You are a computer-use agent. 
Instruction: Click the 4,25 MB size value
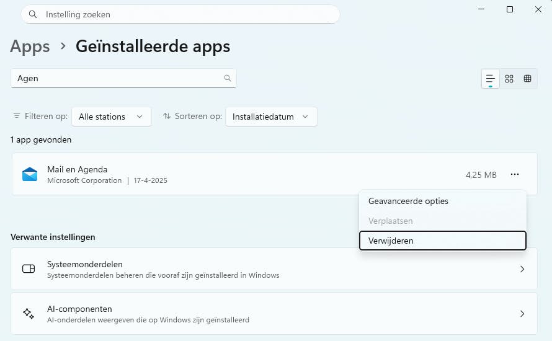(481, 175)
